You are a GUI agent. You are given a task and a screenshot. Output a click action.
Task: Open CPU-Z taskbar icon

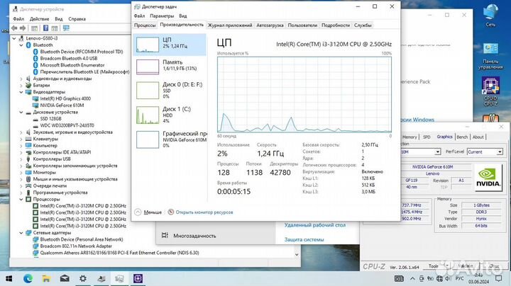138,278
